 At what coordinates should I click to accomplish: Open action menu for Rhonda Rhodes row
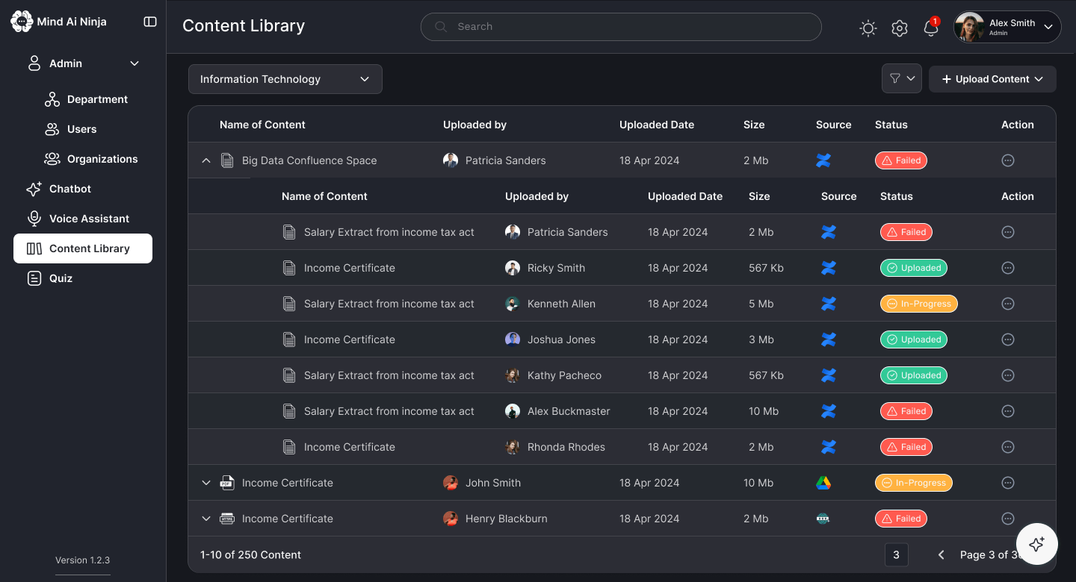click(1007, 447)
